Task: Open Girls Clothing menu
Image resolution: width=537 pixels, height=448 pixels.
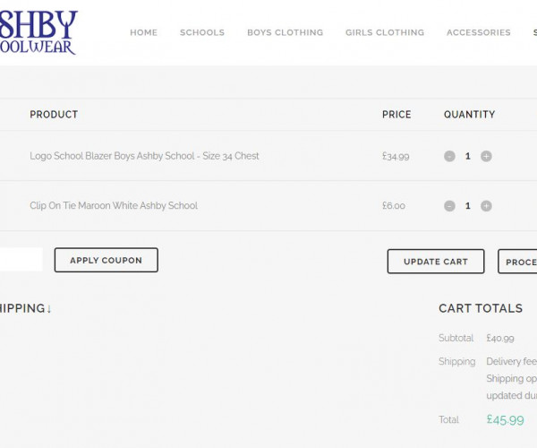Action: 385,32
